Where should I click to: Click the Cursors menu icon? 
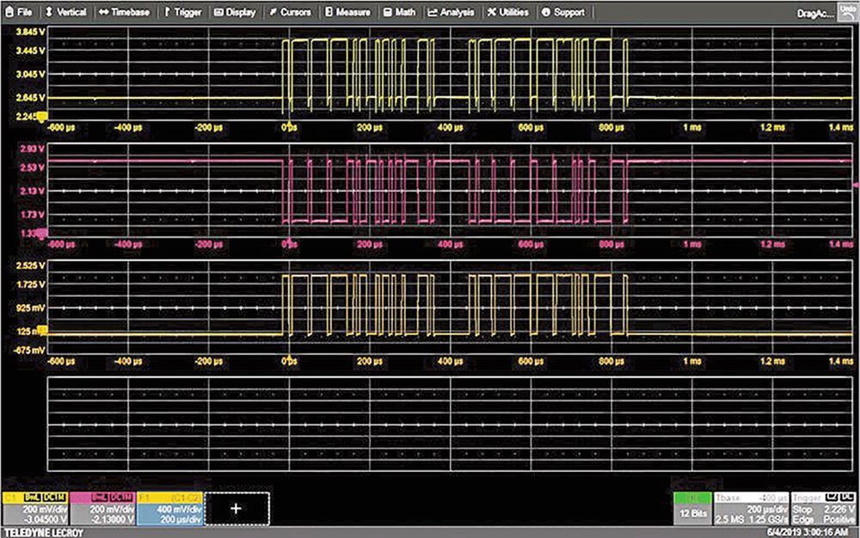pos(273,12)
